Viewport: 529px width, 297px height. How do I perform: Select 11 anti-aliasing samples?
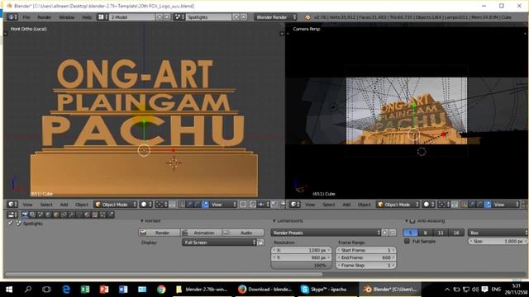pos(441,233)
